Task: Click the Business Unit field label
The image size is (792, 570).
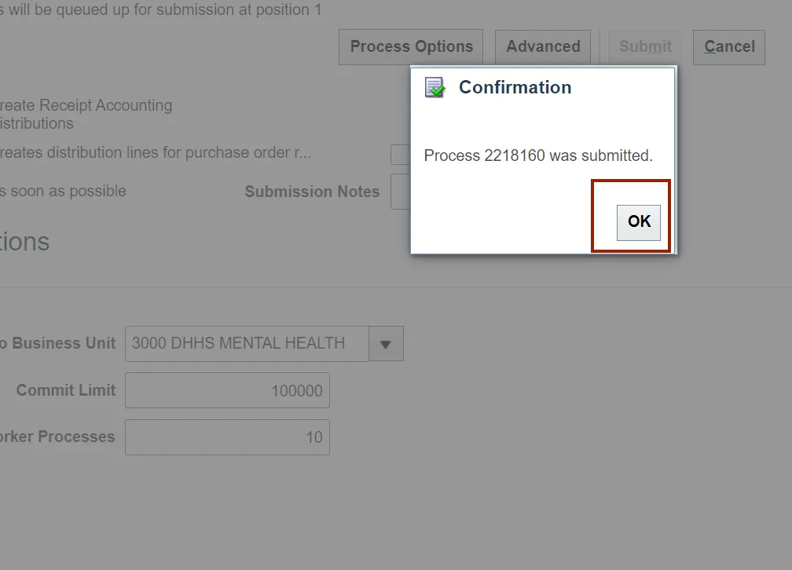Action: tap(63, 343)
